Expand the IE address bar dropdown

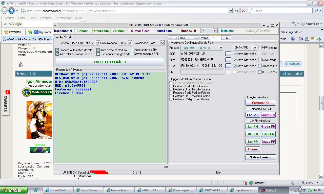pyautogui.click(x=231, y=11)
